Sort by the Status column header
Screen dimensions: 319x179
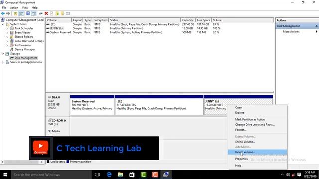[145, 20]
